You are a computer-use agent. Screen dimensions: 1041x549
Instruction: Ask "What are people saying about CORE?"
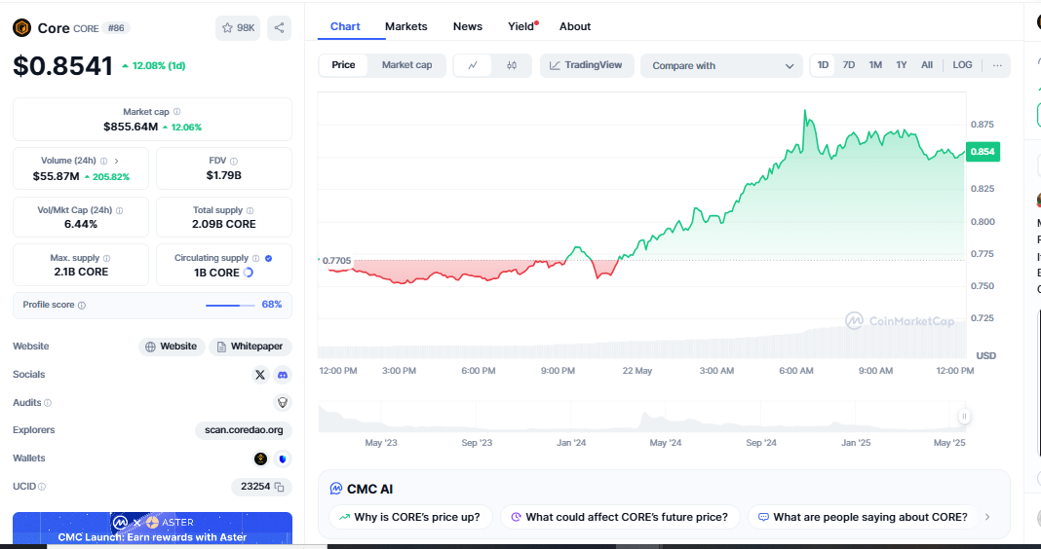pyautogui.click(x=864, y=517)
